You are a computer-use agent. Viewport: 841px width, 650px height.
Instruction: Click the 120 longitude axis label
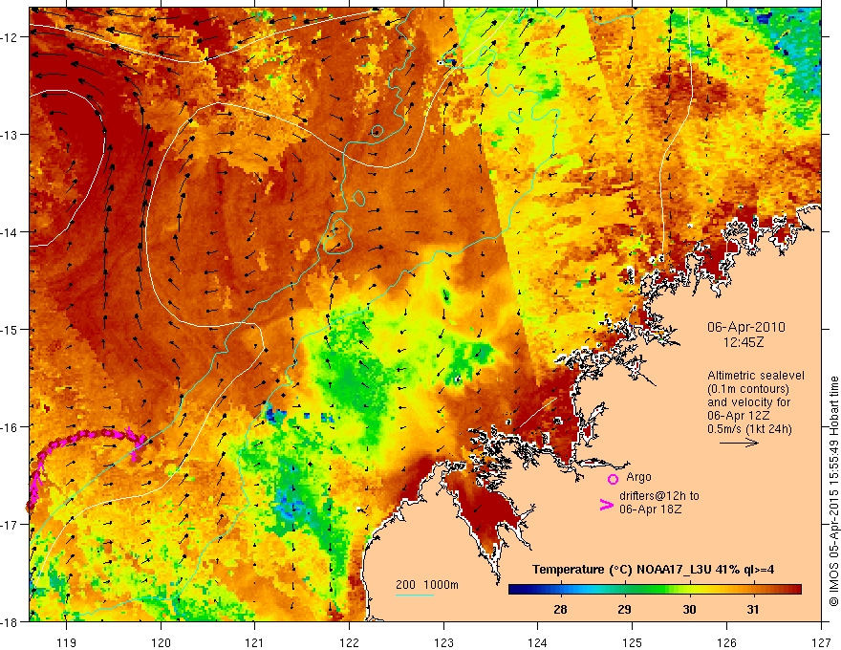point(161,642)
